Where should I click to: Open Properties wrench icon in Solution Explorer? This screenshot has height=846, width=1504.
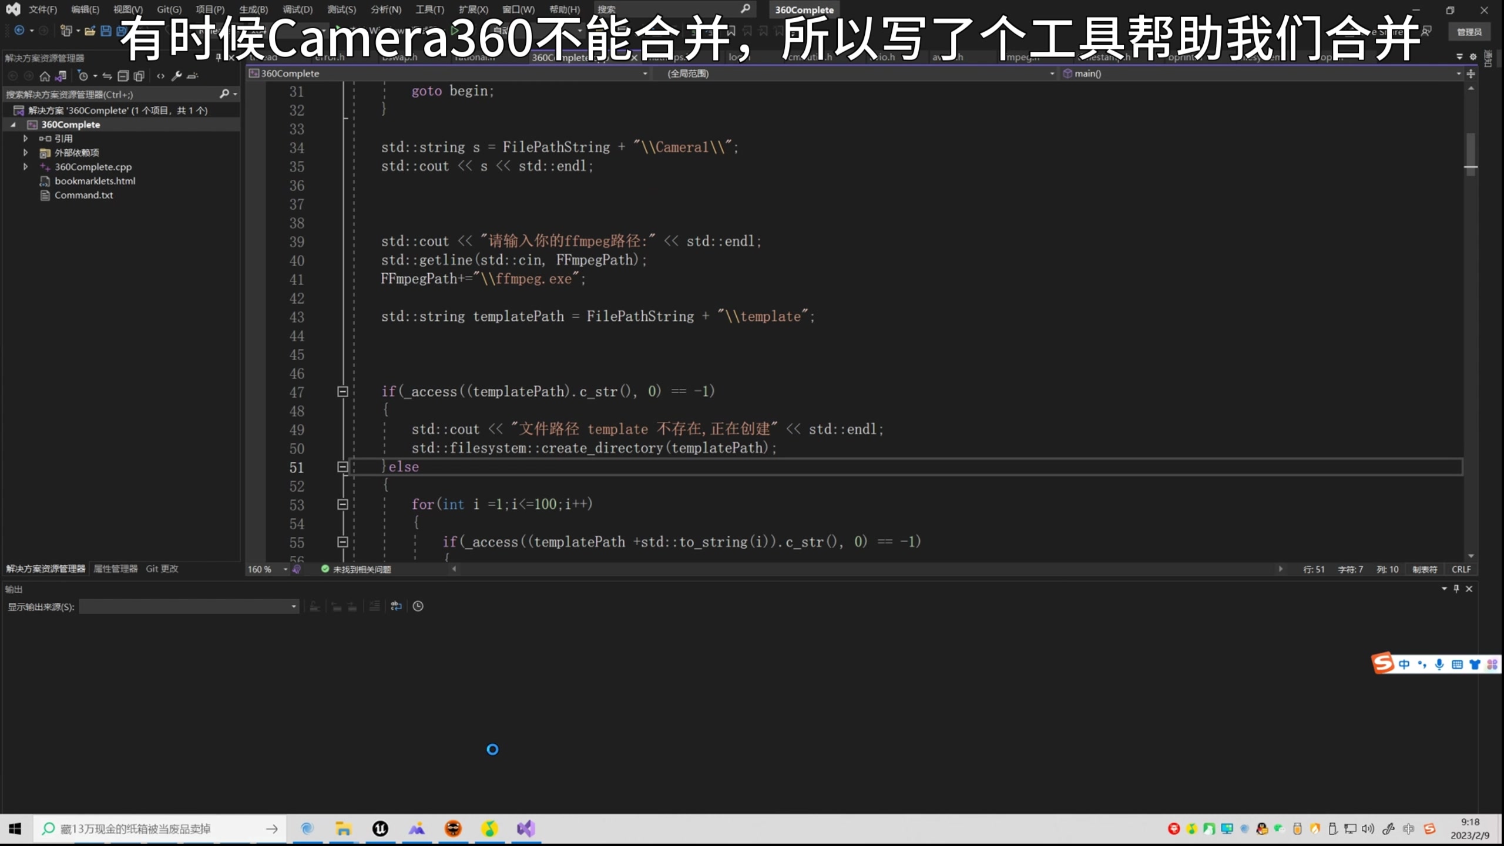click(176, 76)
